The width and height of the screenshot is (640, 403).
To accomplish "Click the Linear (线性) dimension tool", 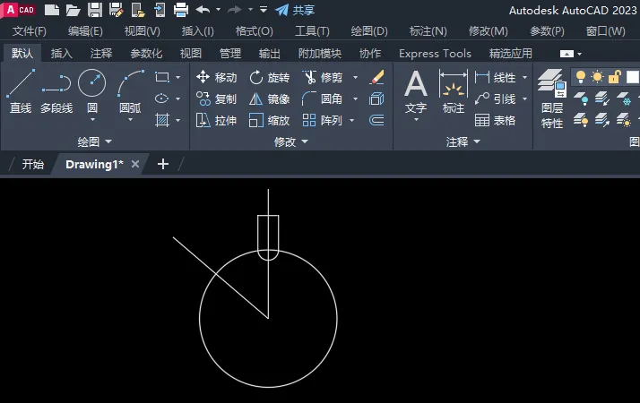I will pos(495,77).
